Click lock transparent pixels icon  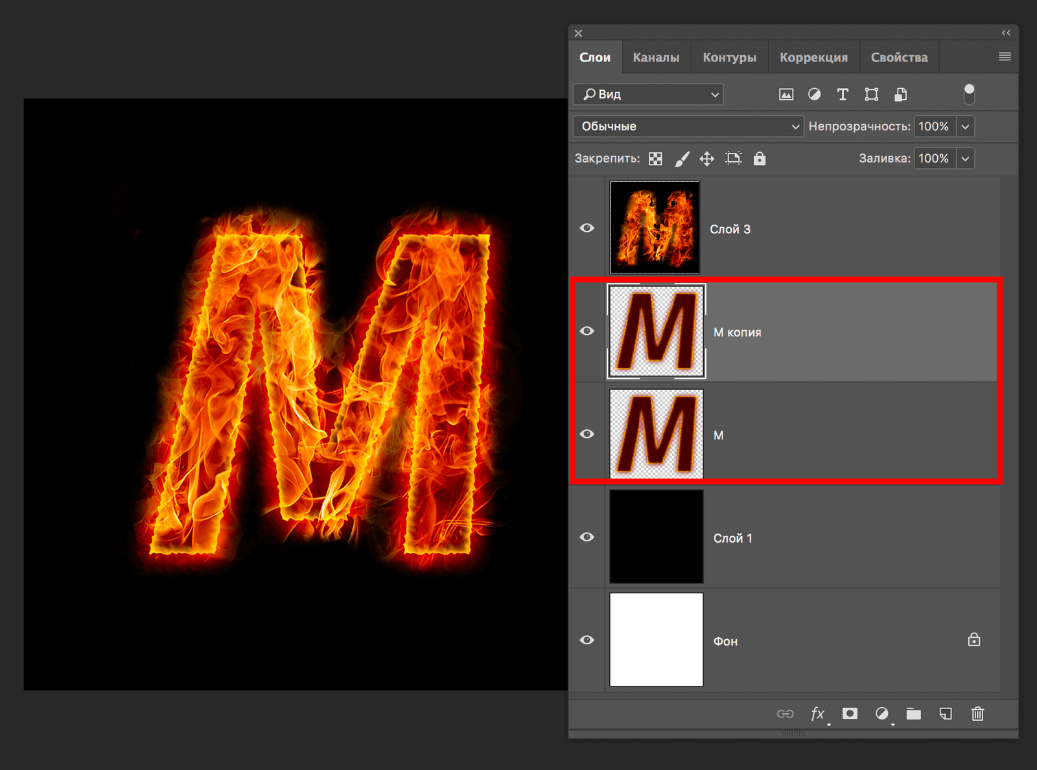coord(655,159)
